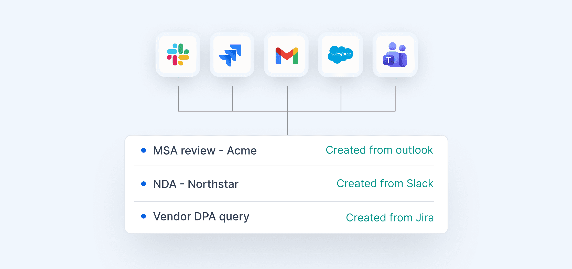Click the Microsoft Teams icon
Image resolution: width=572 pixels, height=269 pixels.
pyautogui.click(x=395, y=54)
